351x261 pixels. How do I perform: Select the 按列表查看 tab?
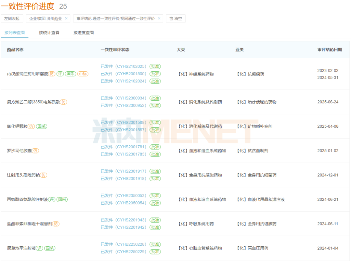click(15, 33)
